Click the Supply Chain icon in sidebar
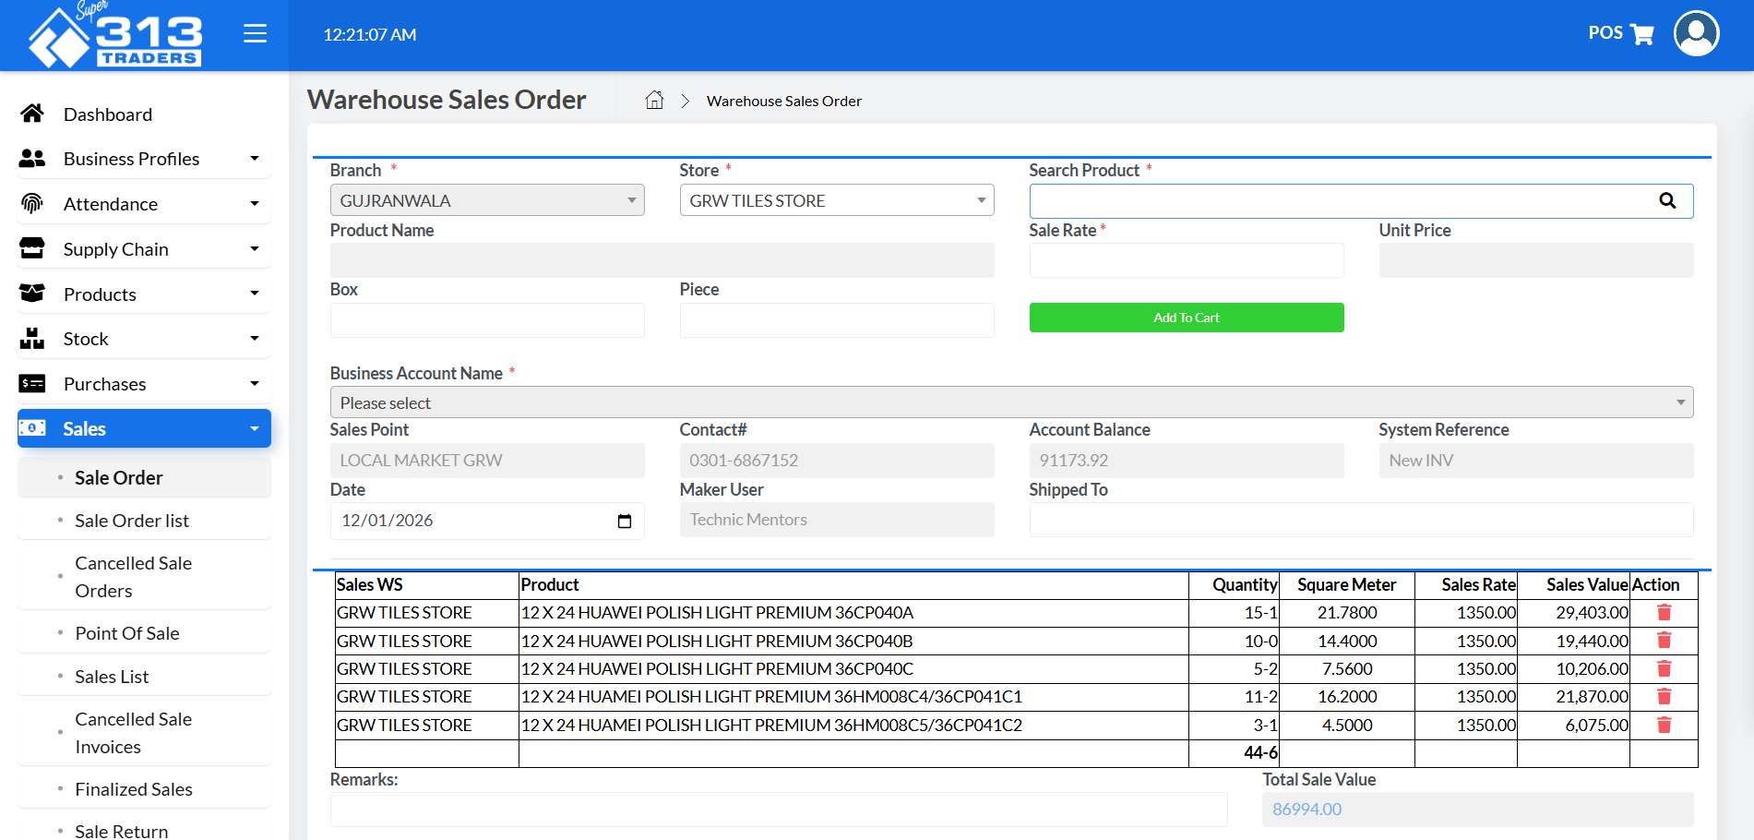Screen dimensions: 1754x840 coord(31,248)
